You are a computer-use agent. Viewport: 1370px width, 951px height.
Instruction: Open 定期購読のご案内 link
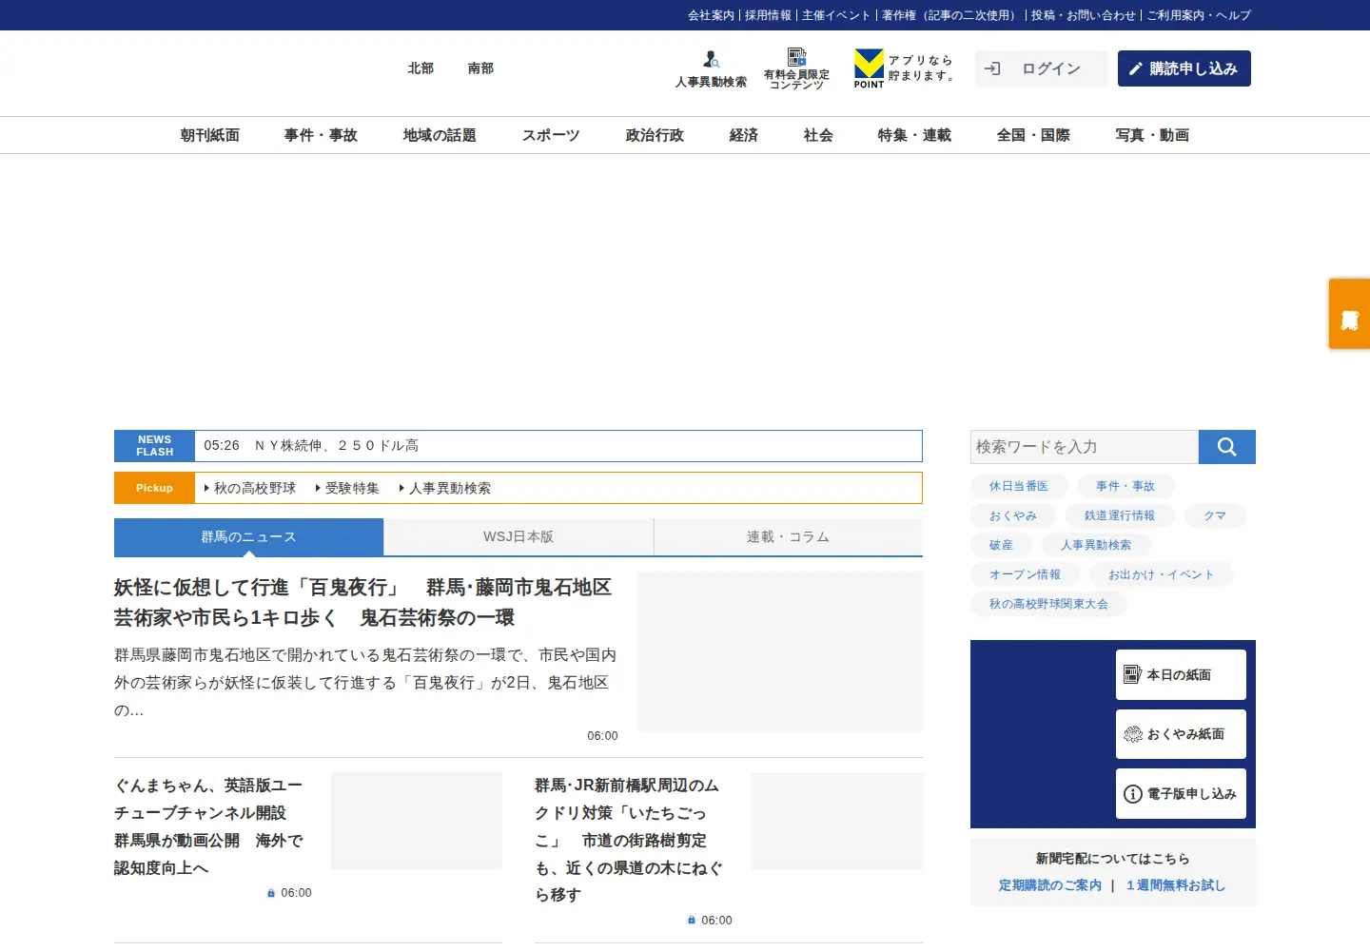coord(1050,885)
